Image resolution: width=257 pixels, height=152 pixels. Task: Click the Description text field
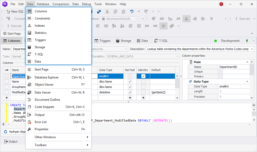198,49
